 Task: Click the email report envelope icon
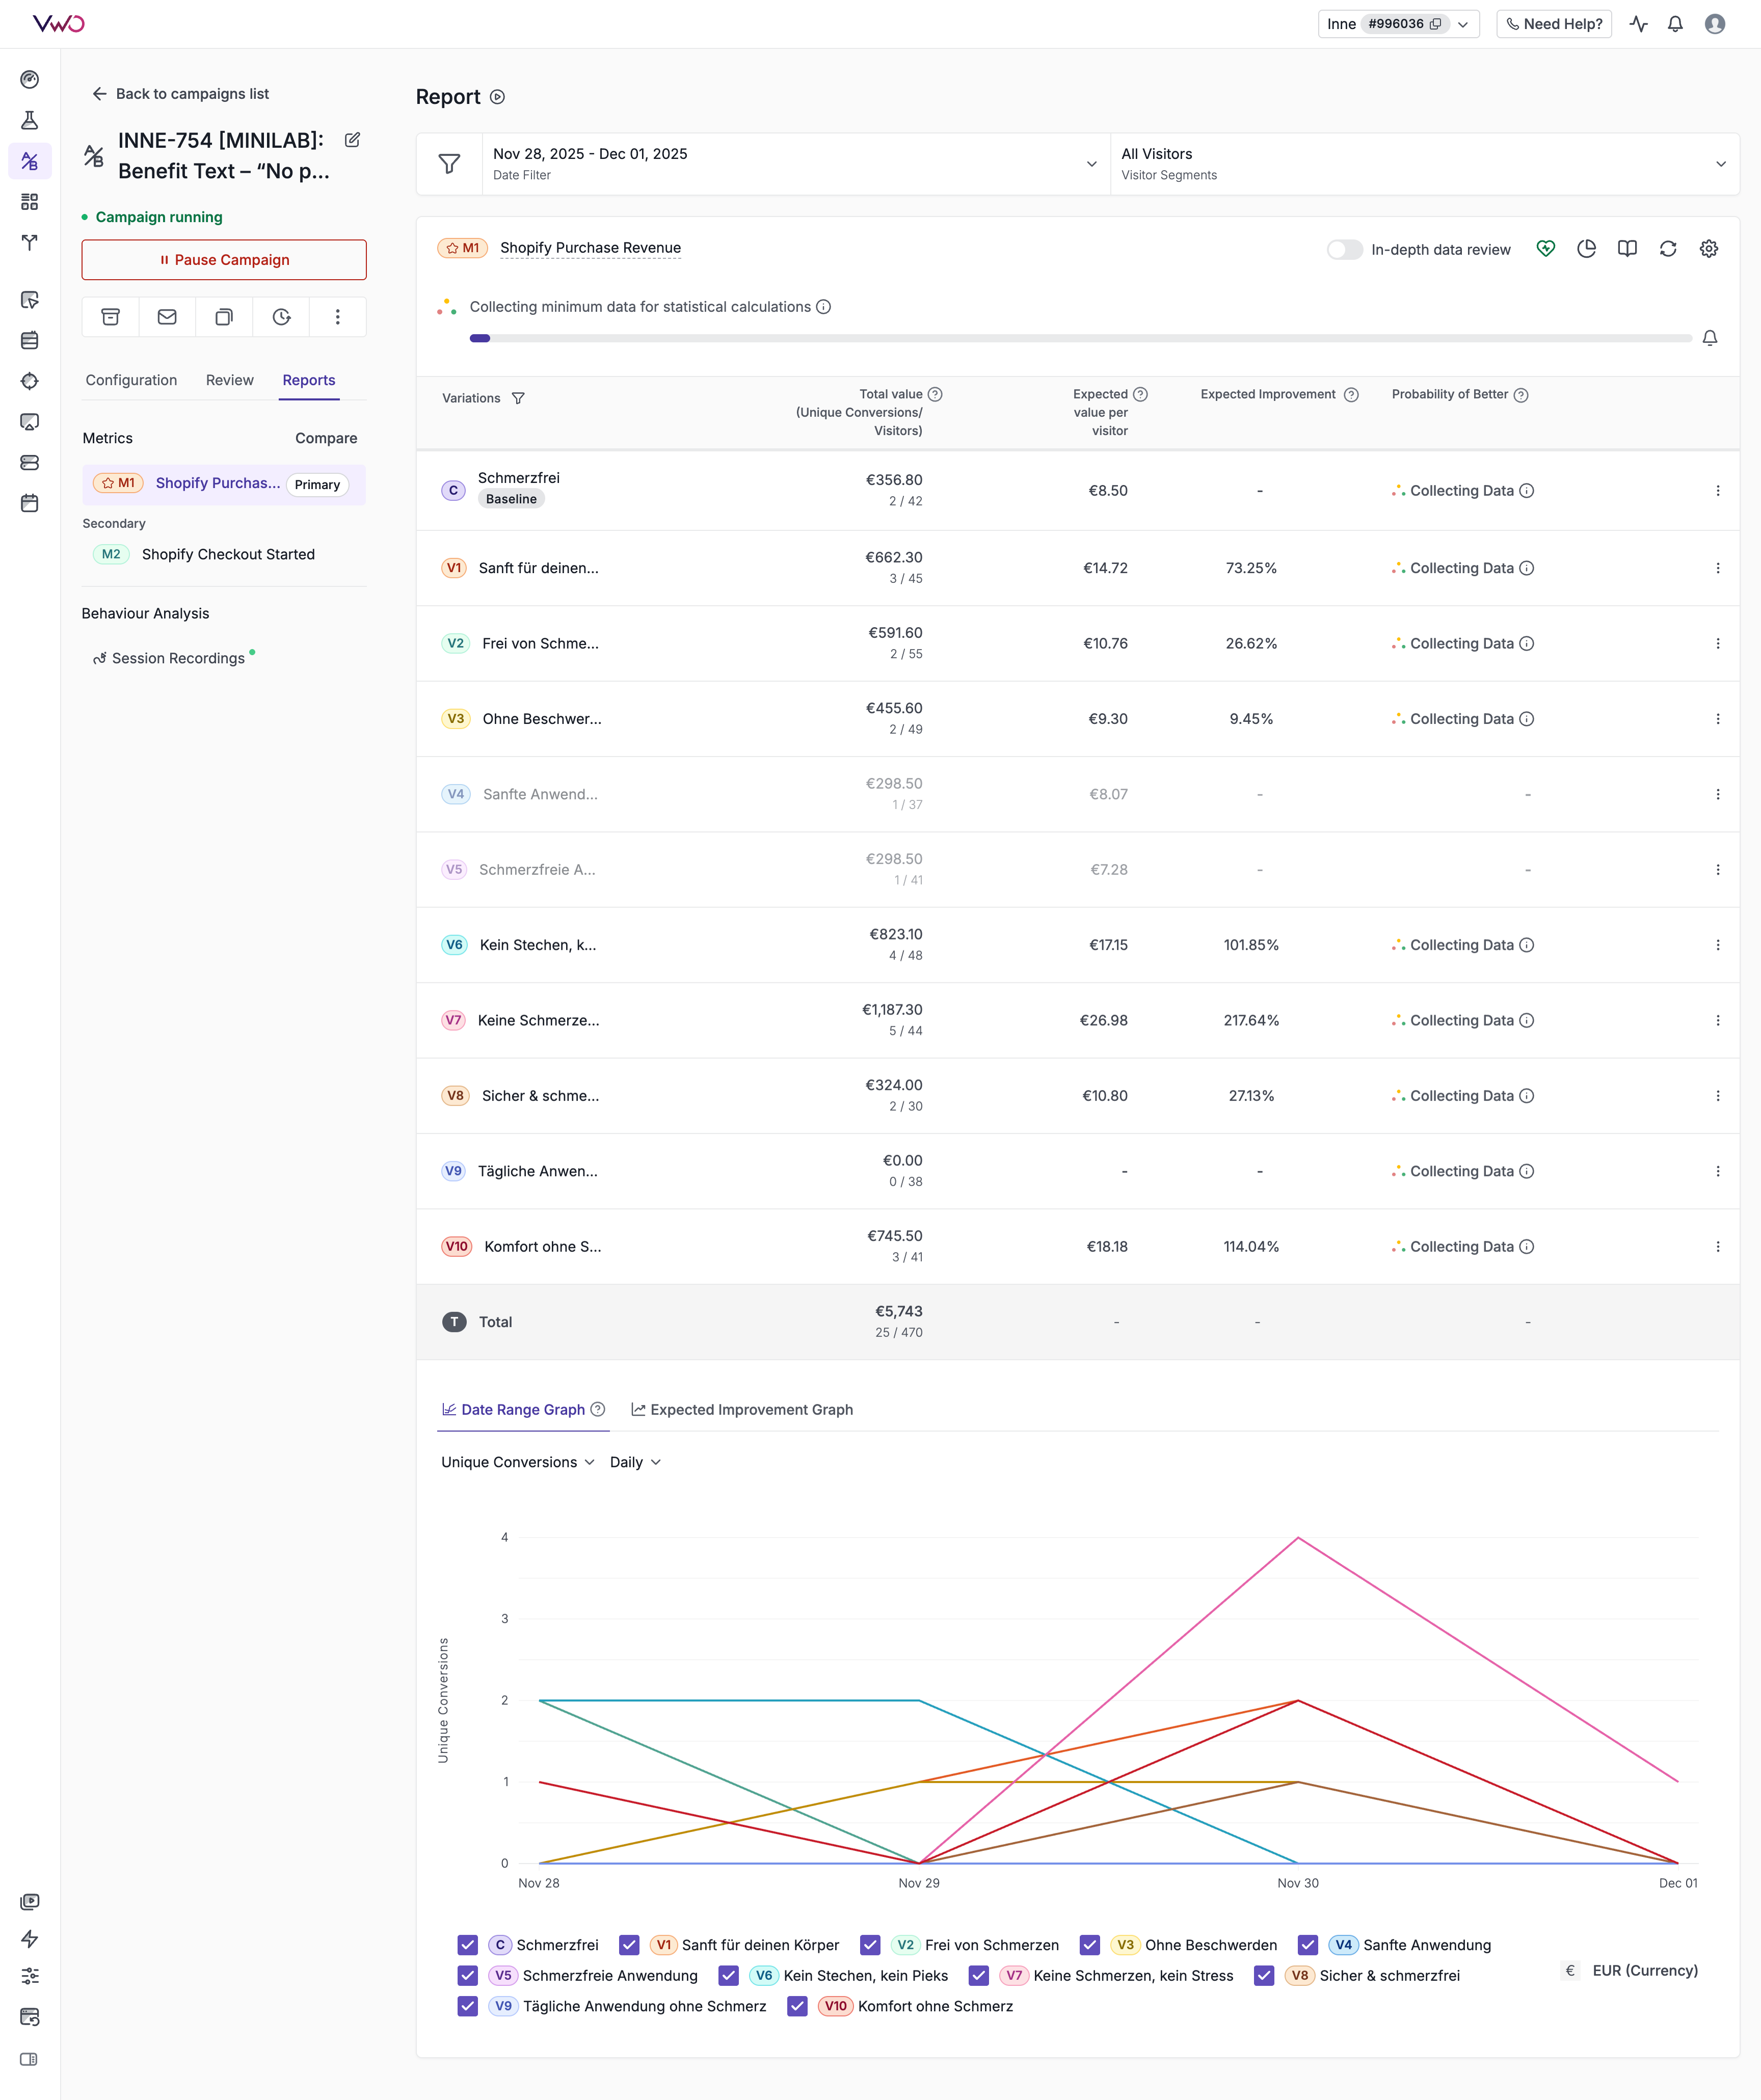click(167, 317)
